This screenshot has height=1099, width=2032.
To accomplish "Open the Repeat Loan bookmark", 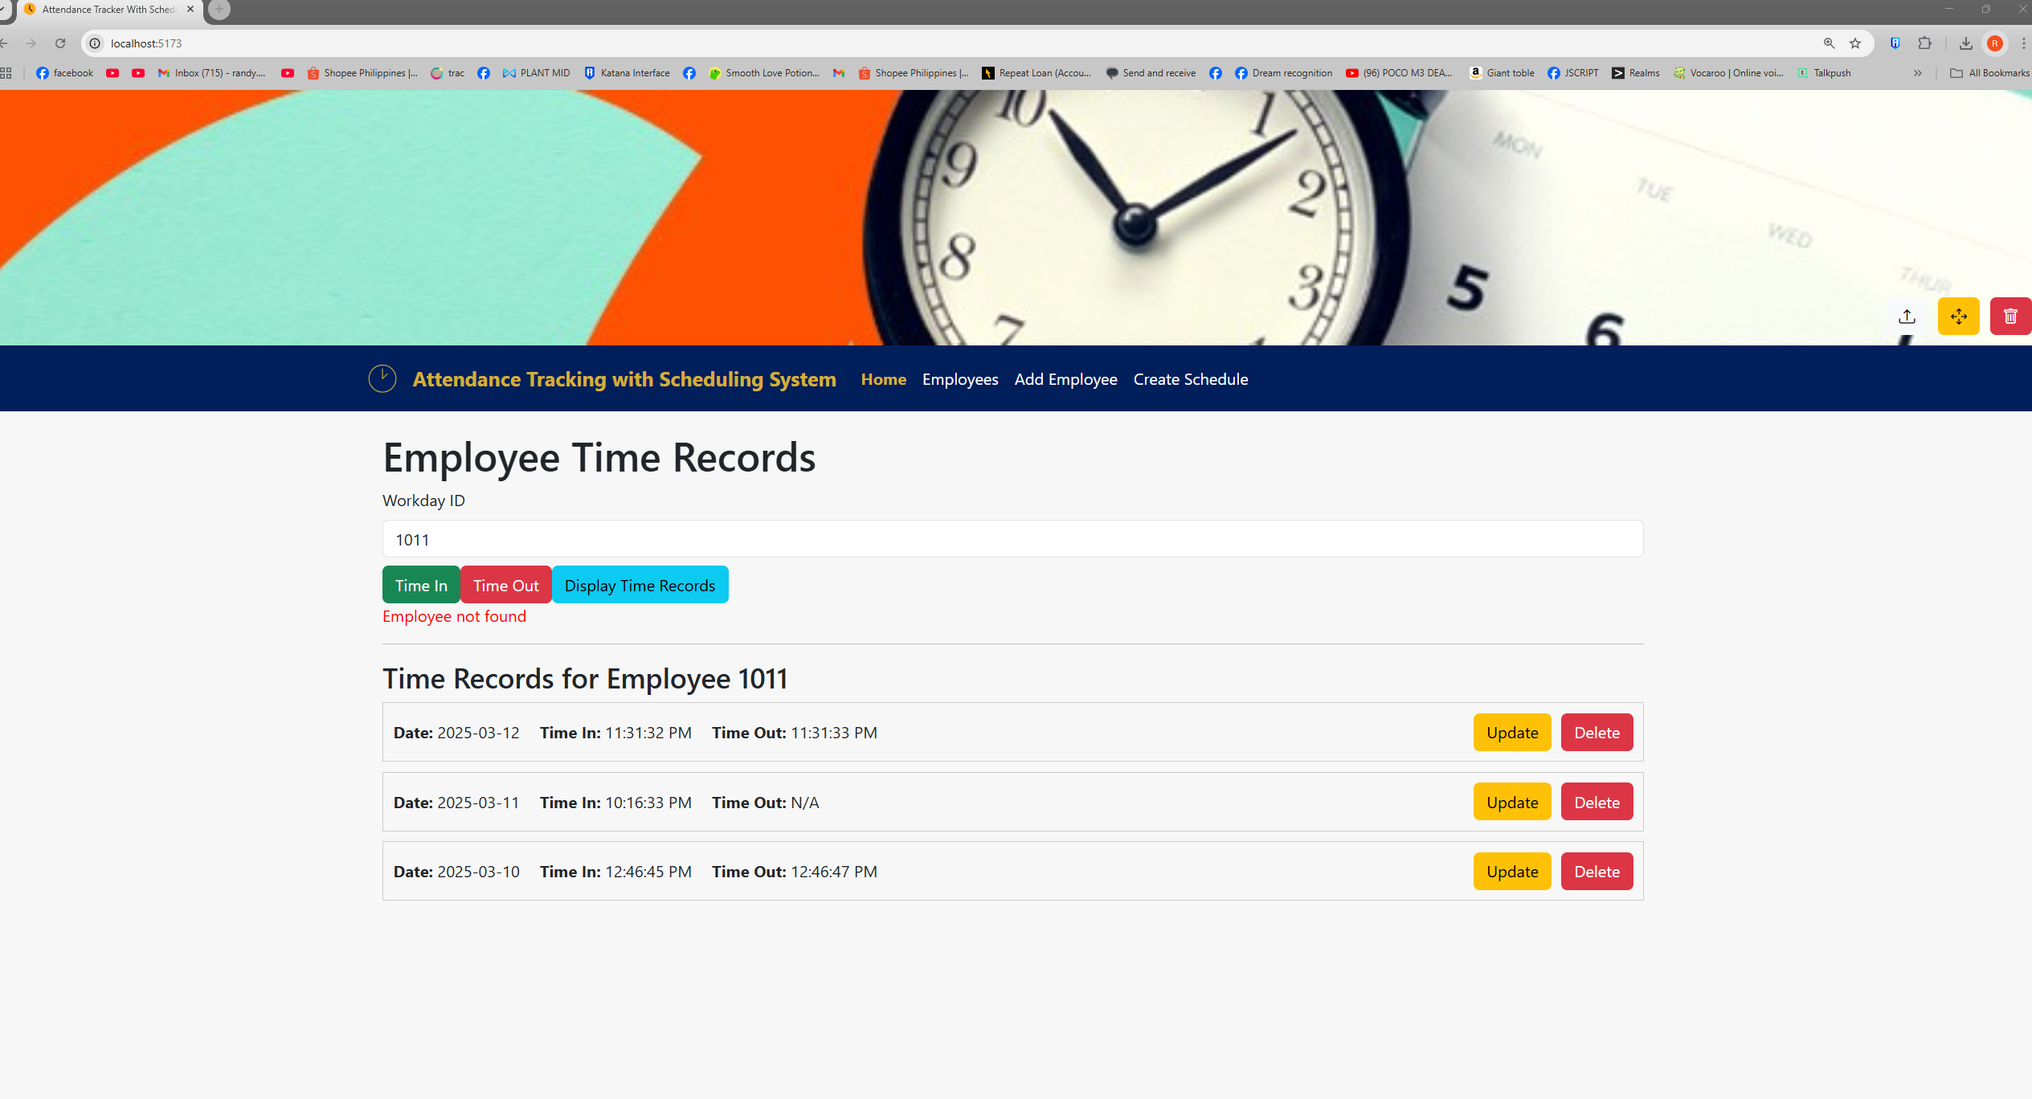I will coord(1037,73).
